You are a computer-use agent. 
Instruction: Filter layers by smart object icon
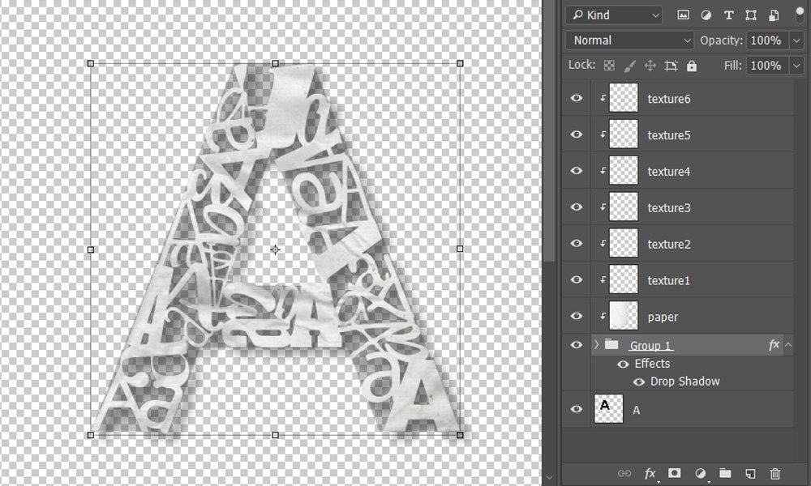774,15
